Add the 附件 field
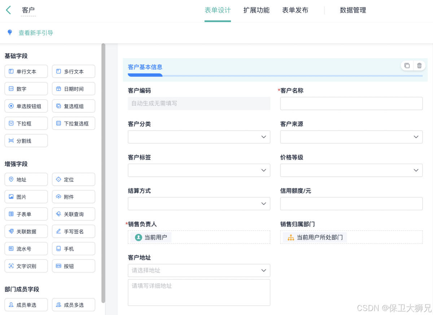433x315 pixels. pyautogui.click(x=74, y=197)
